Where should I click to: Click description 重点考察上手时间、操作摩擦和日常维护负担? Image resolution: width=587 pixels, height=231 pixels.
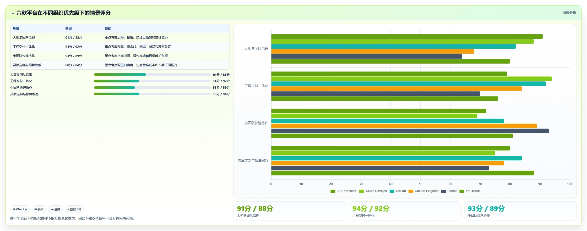(136, 56)
